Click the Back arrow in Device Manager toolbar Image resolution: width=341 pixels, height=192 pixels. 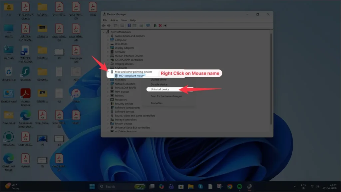point(104,26)
